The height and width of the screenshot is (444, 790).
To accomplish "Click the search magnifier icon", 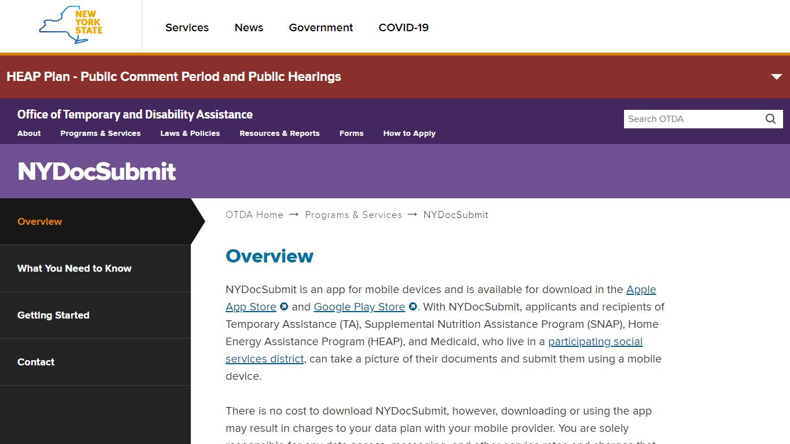I will (x=770, y=119).
